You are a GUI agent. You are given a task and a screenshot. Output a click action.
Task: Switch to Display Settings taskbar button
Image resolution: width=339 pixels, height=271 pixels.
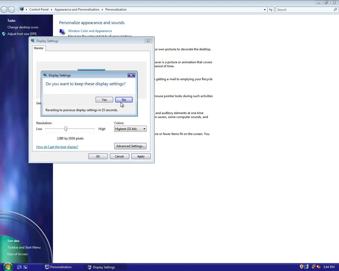click(106, 267)
